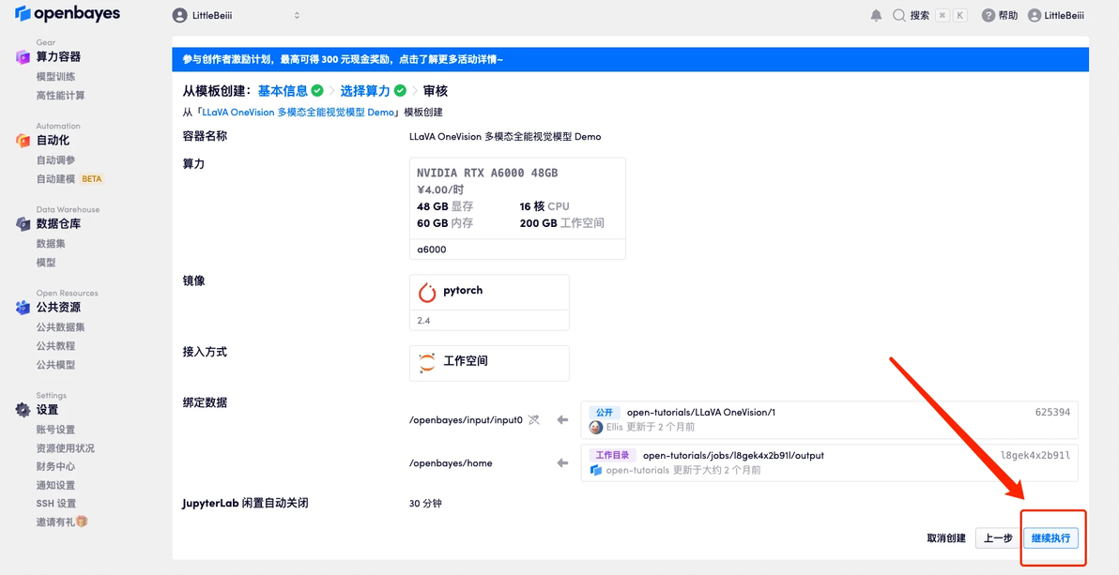Click 继续执行 button
The height and width of the screenshot is (575, 1119).
1050,537
